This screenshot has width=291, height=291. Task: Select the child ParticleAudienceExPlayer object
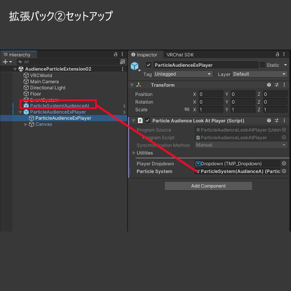click(x=63, y=118)
